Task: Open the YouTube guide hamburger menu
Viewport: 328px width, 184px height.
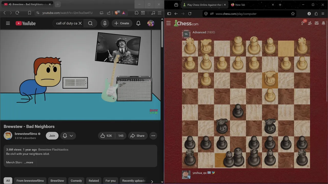Action: tap(8, 23)
